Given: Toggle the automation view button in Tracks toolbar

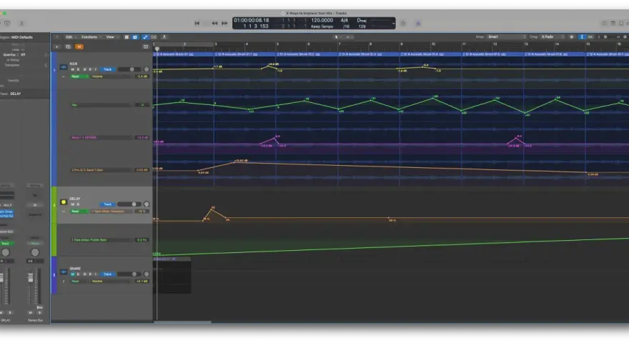Looking at the screenshot, I should click(x=145, y=37).
